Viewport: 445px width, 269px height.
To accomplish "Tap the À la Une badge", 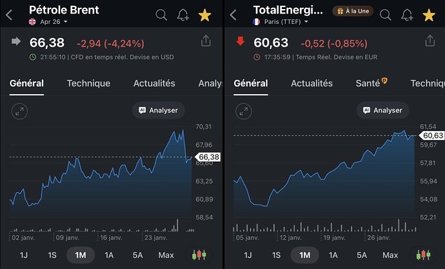I will 352,11.
